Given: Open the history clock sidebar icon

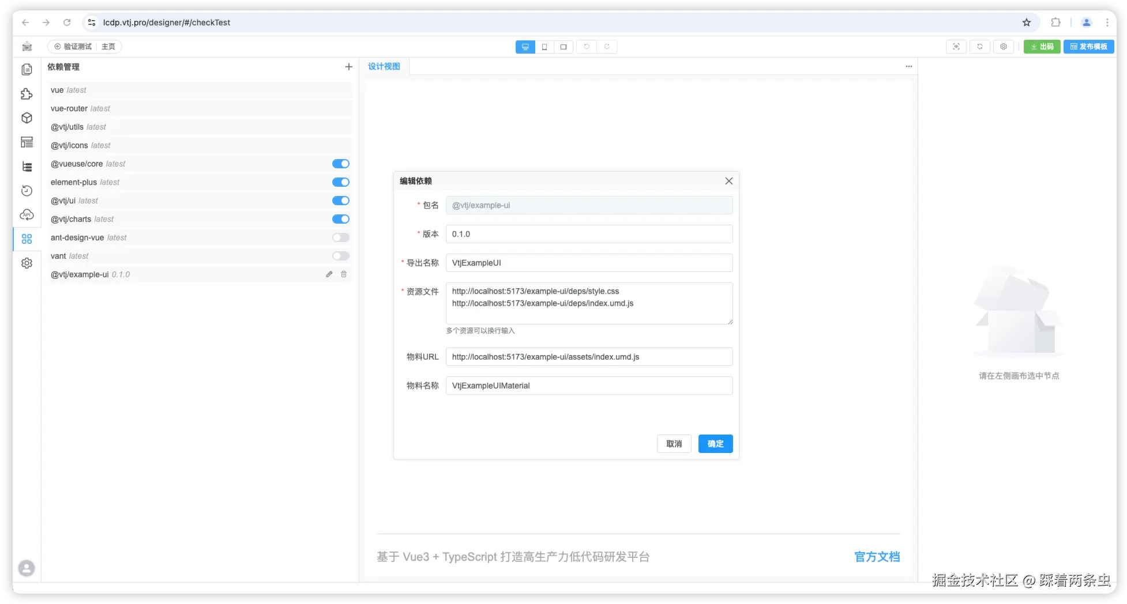Looking at the screenshot, I should point(27,191).
